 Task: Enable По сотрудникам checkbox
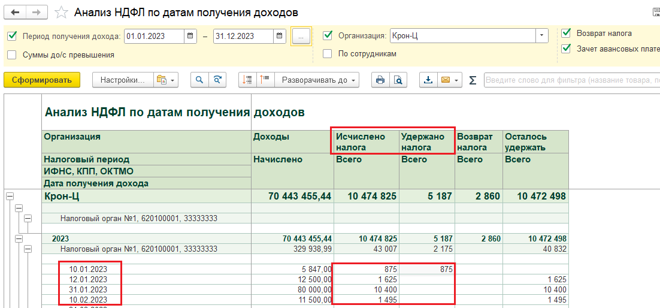pos(328,54)
